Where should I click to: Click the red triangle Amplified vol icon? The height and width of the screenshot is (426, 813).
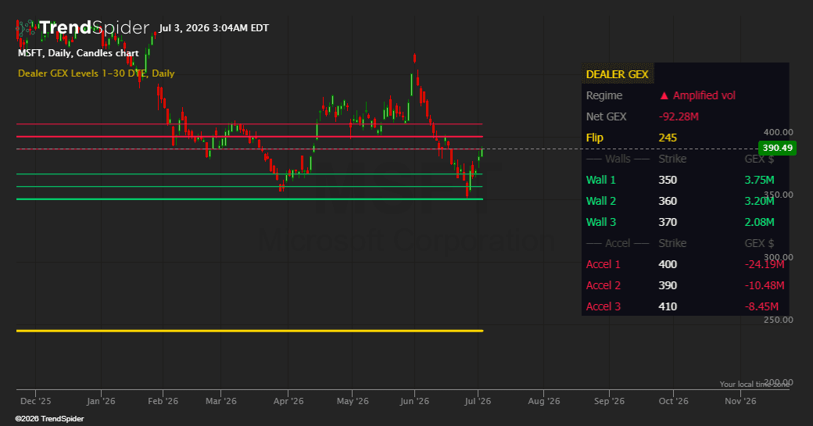tap(664, 95)
